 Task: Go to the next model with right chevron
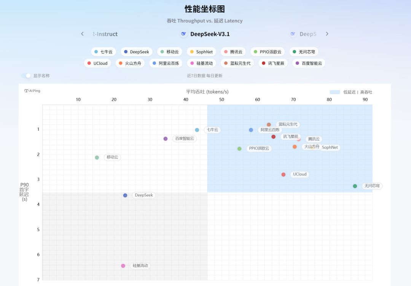tap(327, 34)
